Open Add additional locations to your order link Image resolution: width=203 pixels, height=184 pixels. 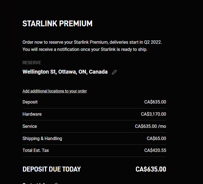pyautogui.click(x=55, y=91)
